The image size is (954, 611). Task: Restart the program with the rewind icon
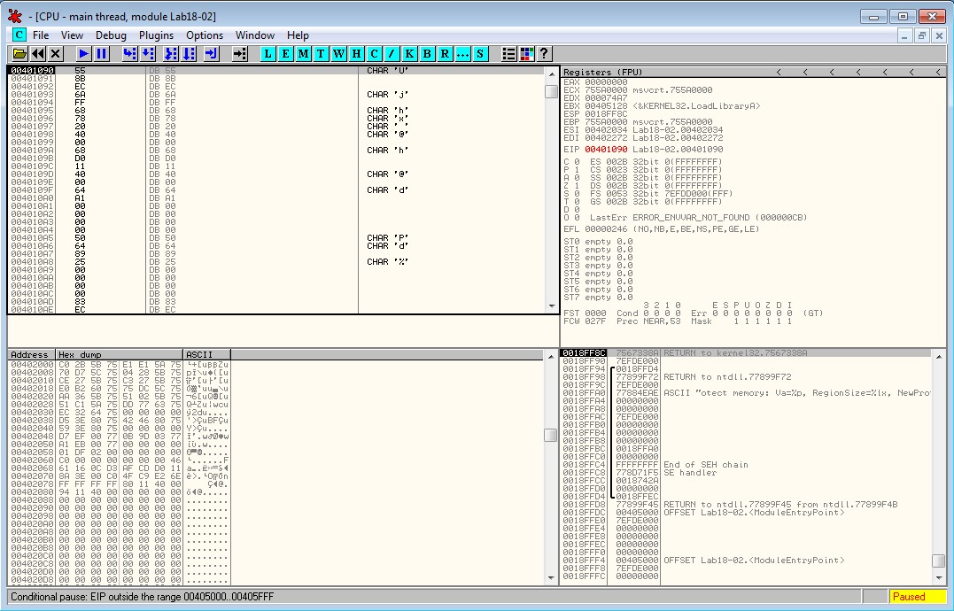pos(38,54)
